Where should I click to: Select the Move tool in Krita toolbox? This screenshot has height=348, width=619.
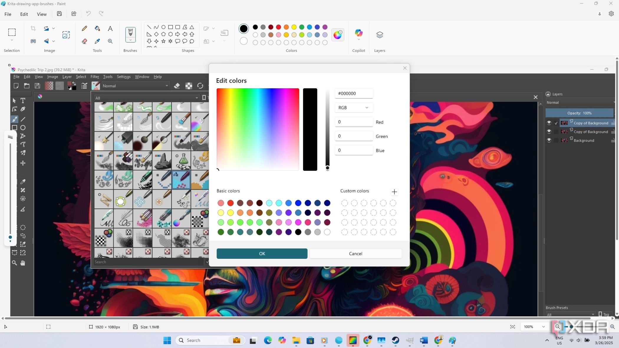pyautogui.click(x=23, y=163)
